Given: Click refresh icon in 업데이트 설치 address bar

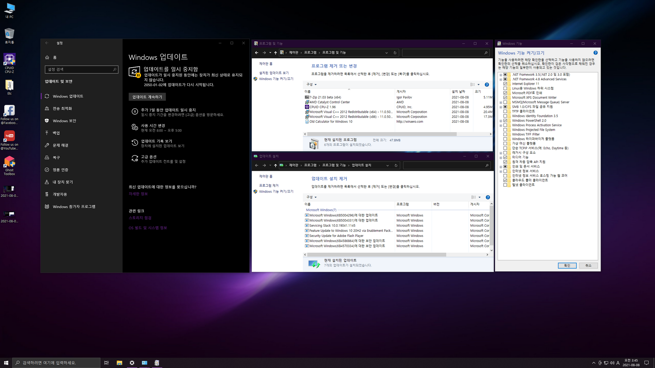Looking at the screenshot, I should 396,165.
